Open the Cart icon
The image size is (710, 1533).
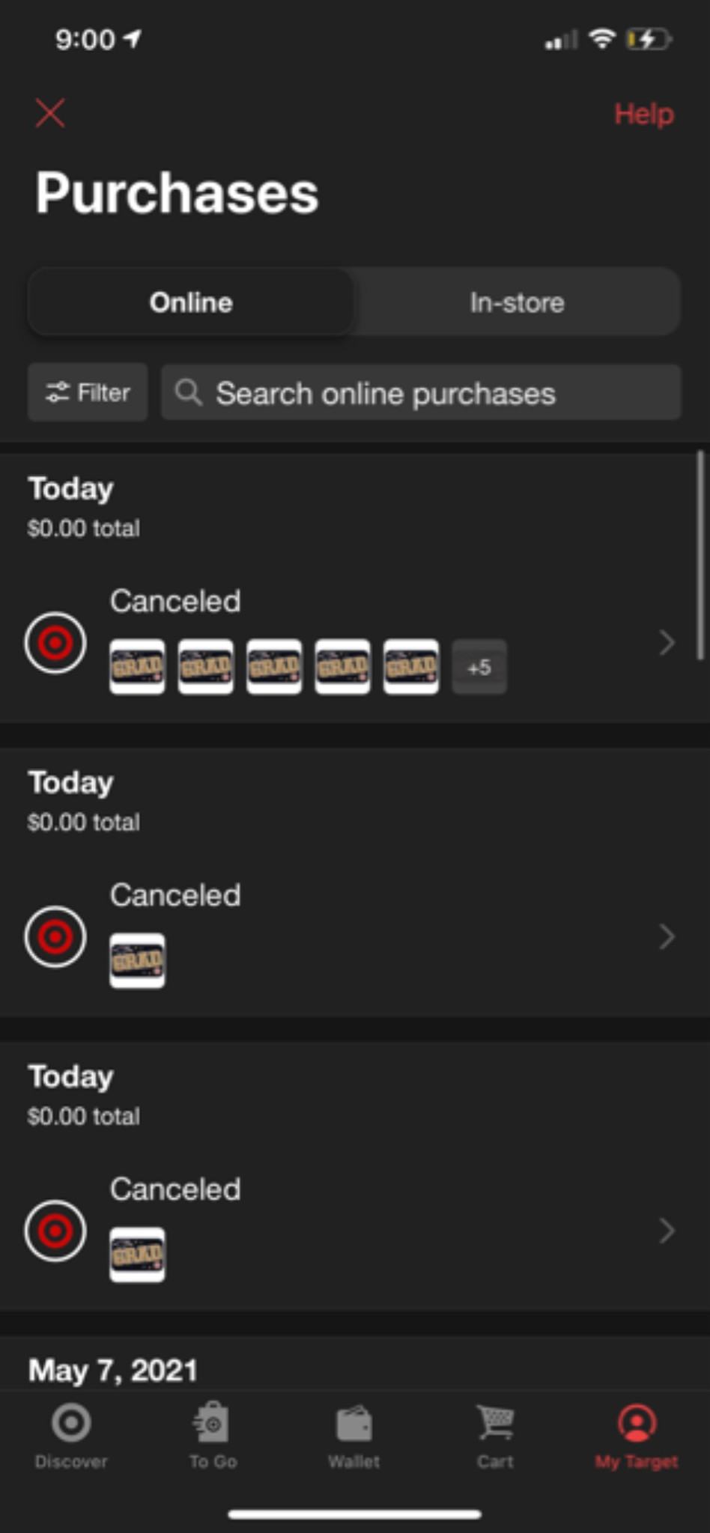(496, 1421)
